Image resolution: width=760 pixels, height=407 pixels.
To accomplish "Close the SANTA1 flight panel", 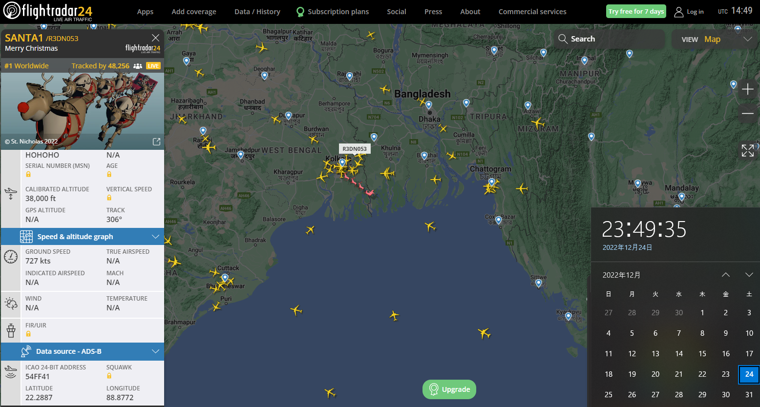I will pos(155,38).
